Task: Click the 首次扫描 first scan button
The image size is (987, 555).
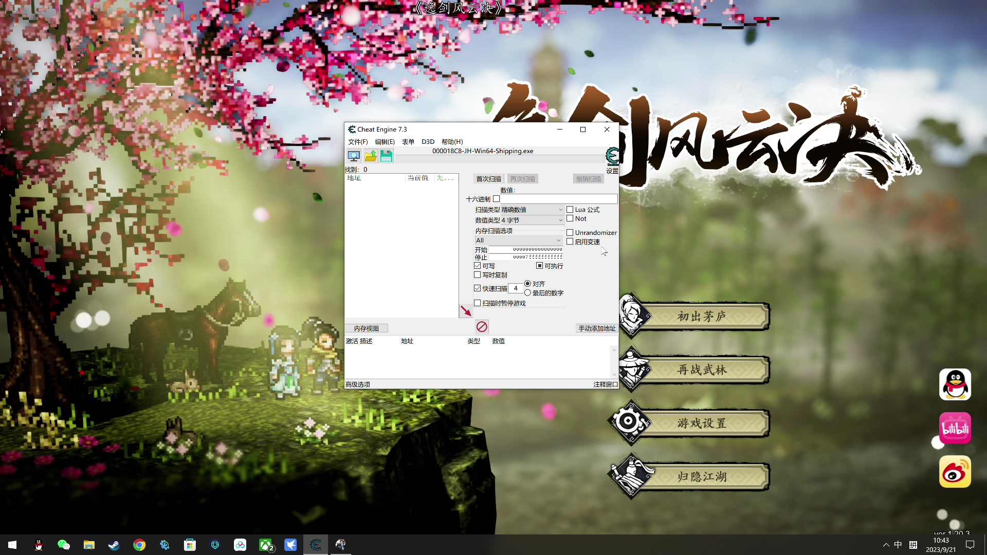Action: click(488, 179)
